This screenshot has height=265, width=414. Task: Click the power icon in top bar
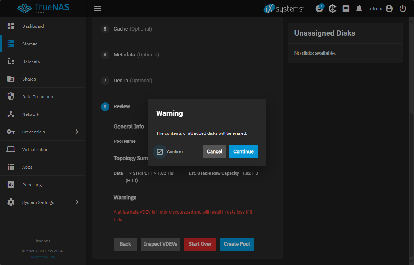click(403, 9)
